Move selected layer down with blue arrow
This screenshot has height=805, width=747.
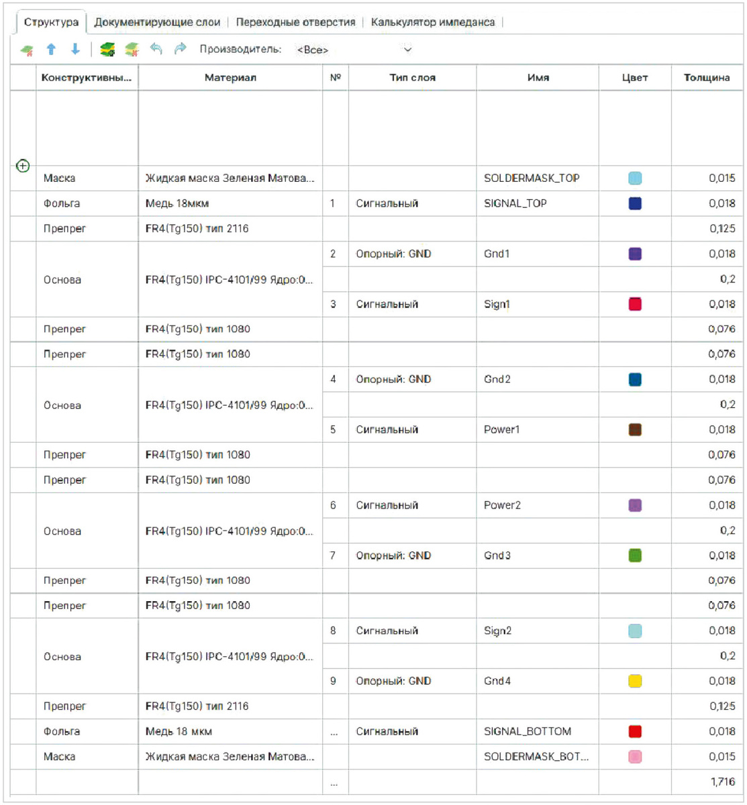click(75, 50)
